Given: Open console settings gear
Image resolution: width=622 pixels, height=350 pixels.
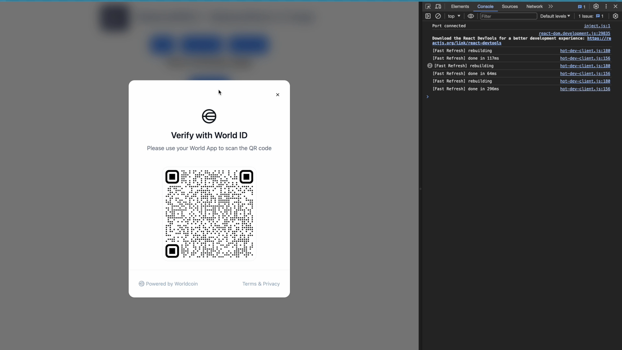Looking at the screenshot, I should point(616,16).
